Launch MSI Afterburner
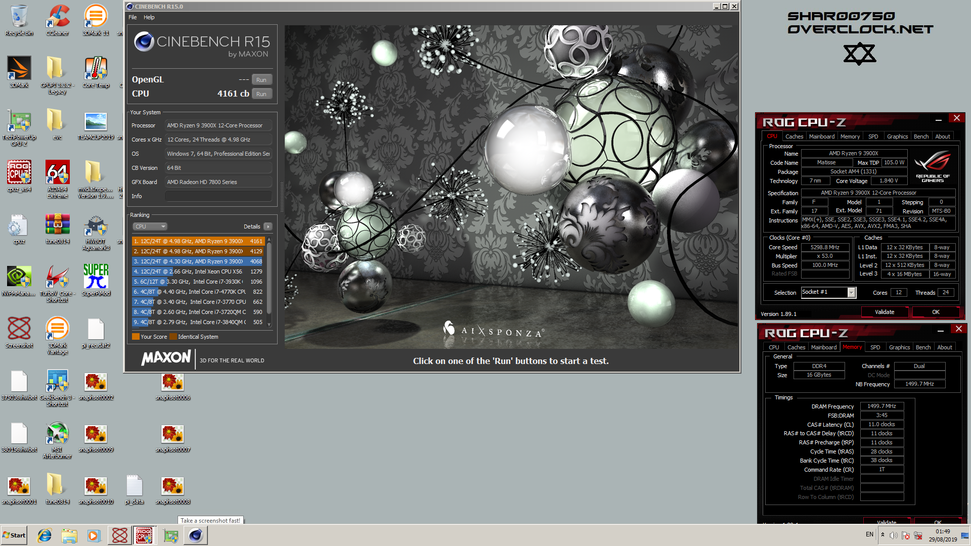Image resolution: width=971 pixels, height=546 pixels. click(x=57, y=440)
